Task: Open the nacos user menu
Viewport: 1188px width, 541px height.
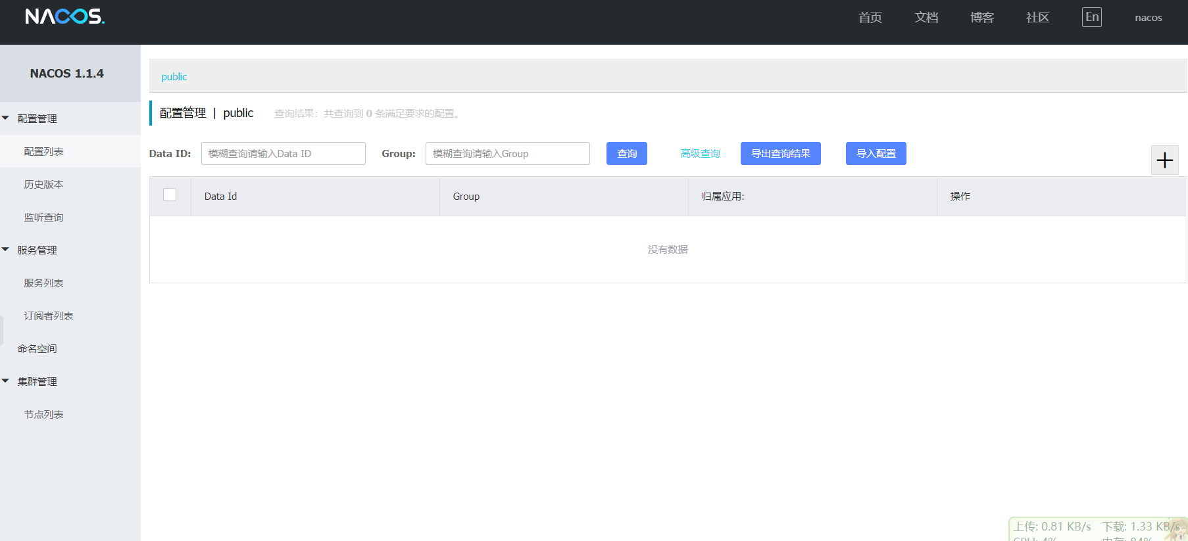Action: (1149, 18)
